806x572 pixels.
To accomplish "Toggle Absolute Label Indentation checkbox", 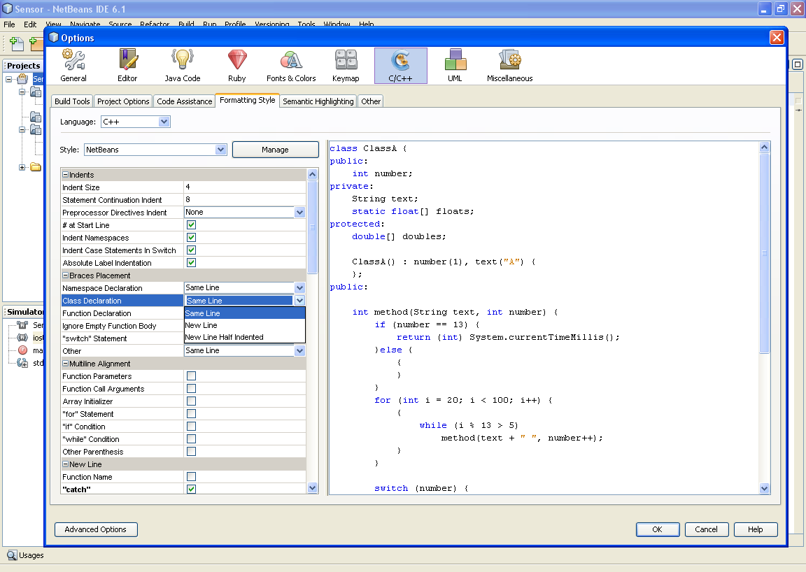I will coord(191,263).
